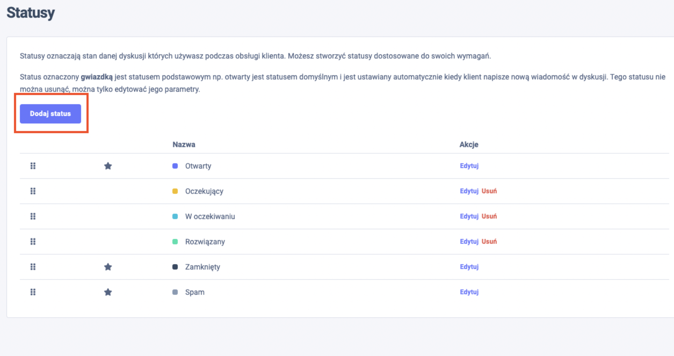Click the drag handle for Spam row

(x=33, y=292)
